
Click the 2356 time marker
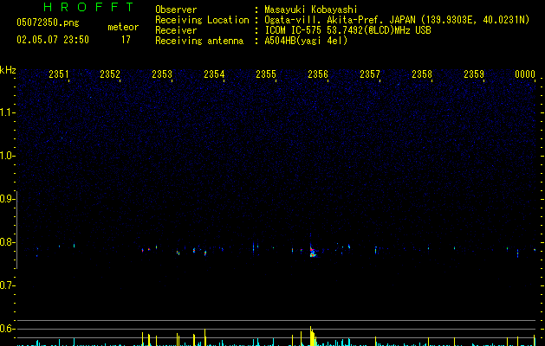point(318,74)
